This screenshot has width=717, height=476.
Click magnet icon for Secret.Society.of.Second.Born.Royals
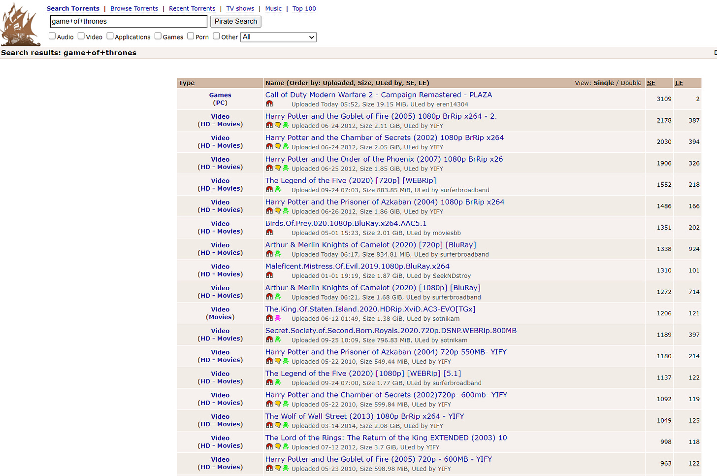point(269,340)
